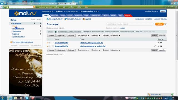
Task: Click Проверить почту link
Action: click(x=56, y=19)
